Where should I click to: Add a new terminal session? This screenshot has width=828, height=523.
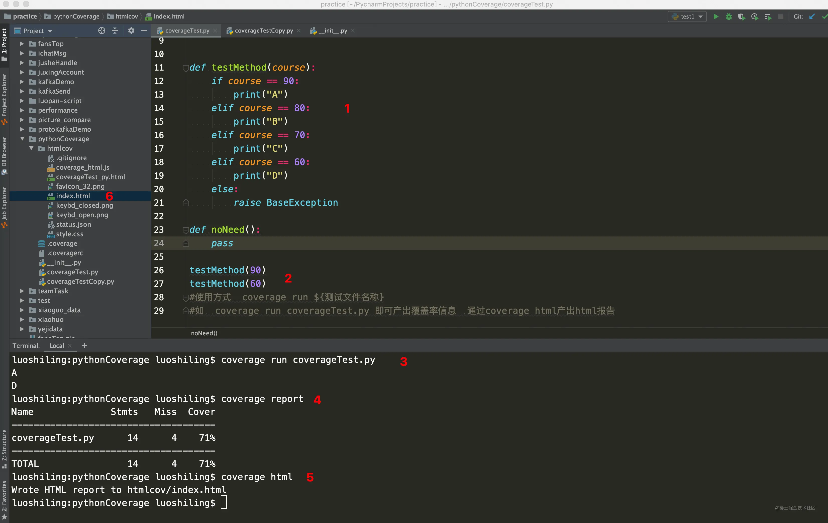click(85, 346)
